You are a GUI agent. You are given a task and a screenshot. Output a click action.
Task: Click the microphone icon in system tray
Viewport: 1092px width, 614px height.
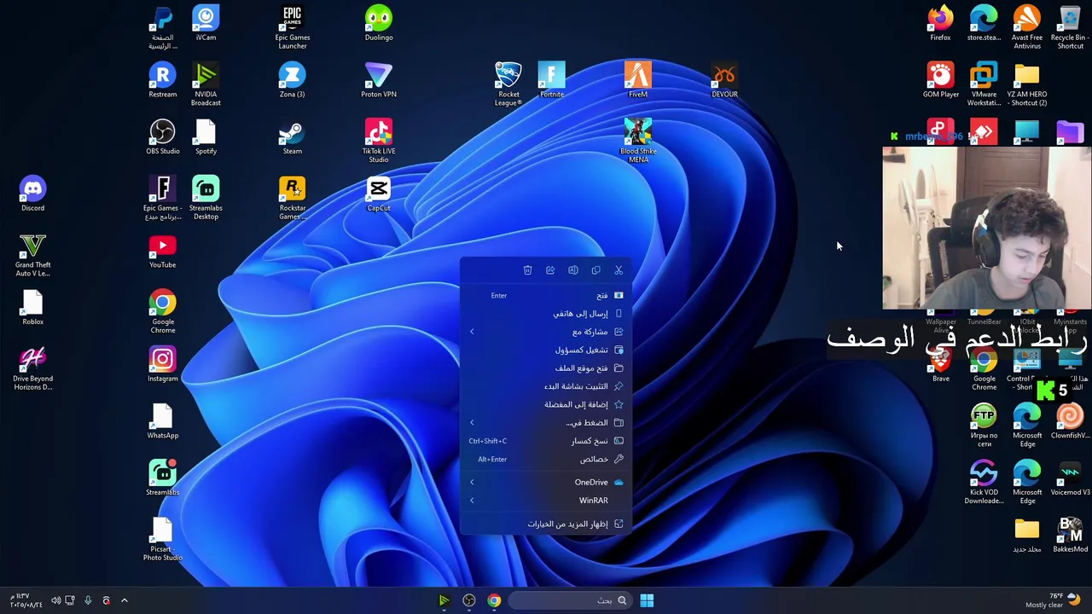coord(88,600)
